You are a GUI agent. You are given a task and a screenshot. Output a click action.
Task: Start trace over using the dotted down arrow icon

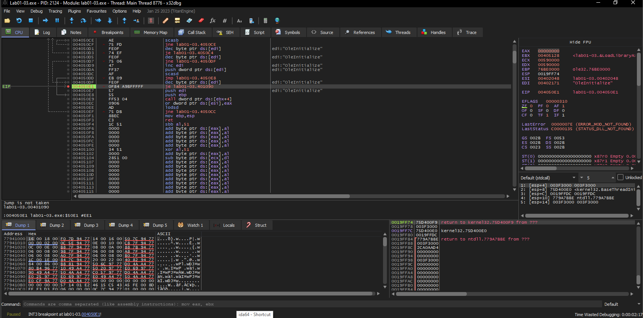[110, 21]
